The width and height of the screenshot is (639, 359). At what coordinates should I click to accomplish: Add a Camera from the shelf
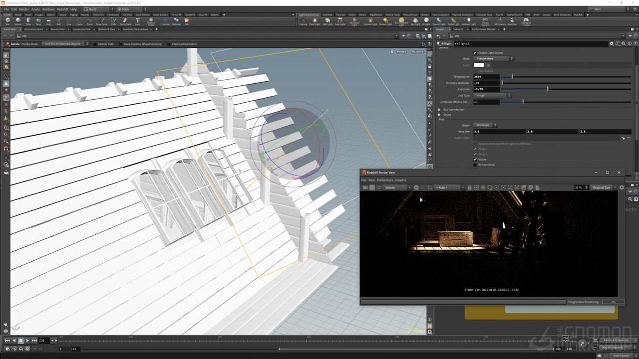click(x=303, y=21)
